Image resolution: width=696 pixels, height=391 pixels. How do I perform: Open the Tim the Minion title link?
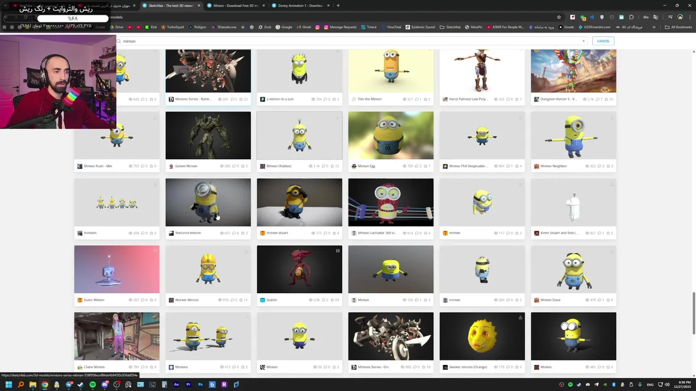coord(370,99)
